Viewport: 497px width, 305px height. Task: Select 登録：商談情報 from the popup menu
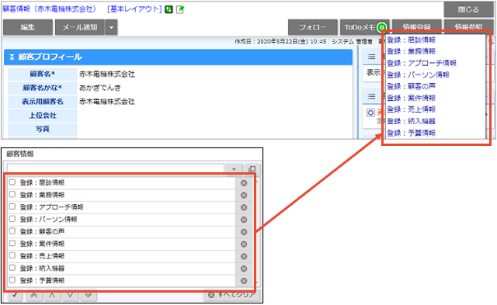pyautogui.click(x=411, y=40)
